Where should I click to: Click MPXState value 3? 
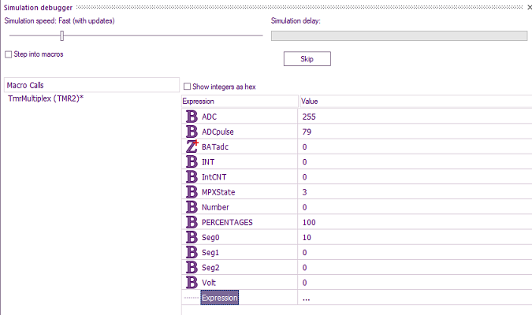(x=305, y=192)
